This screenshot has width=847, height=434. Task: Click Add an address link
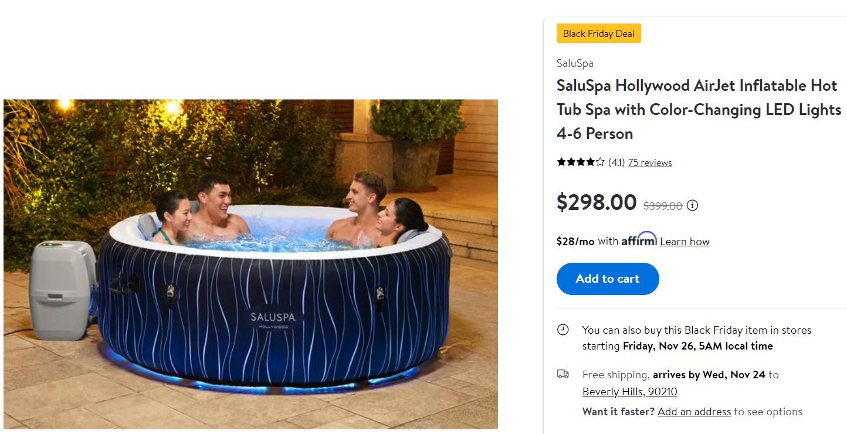point(694,412)
